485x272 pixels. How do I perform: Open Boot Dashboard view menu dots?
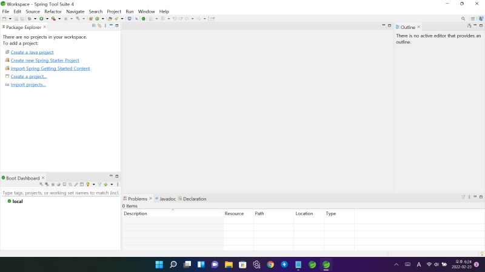click(118, 184)
